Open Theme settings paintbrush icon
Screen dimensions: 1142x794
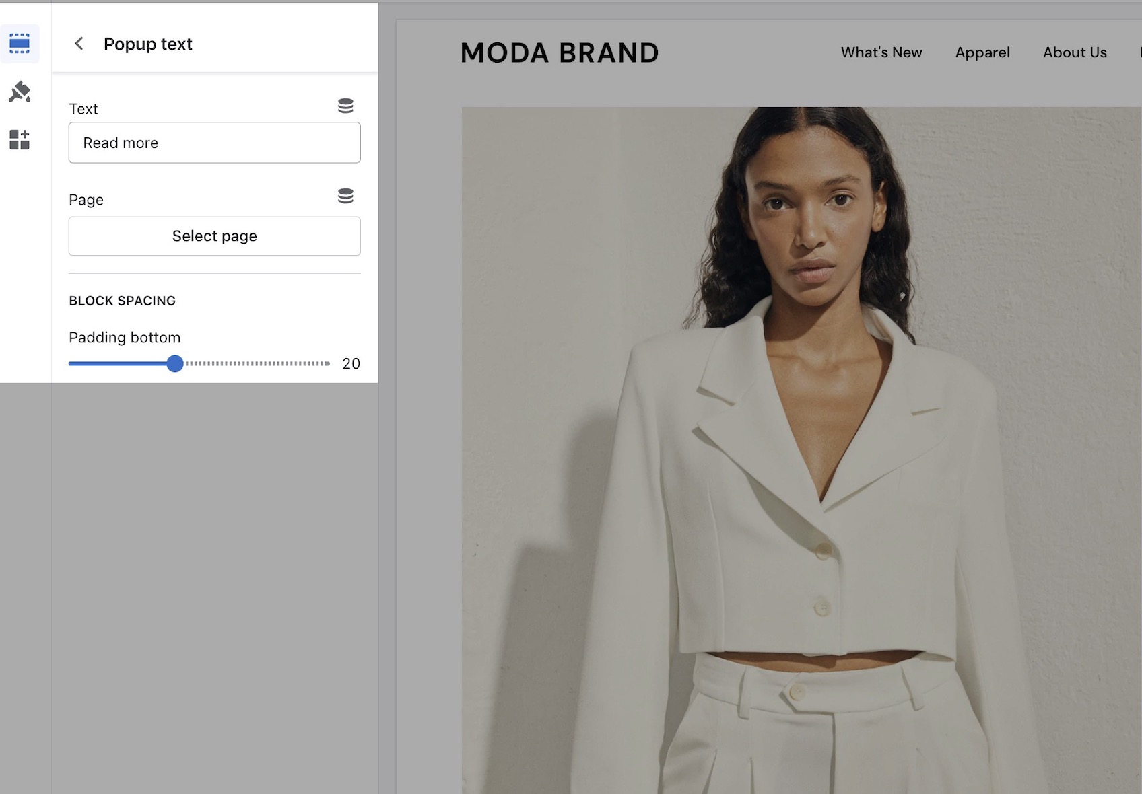[20, 92]
